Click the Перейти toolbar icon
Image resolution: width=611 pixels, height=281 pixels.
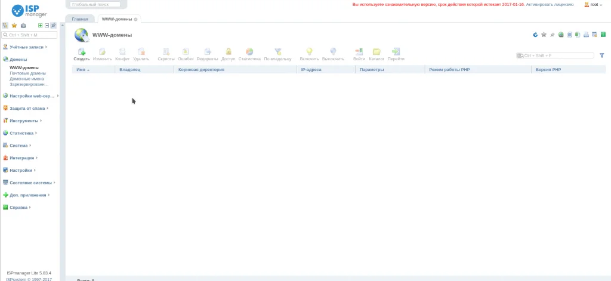(x=396, y=51)
